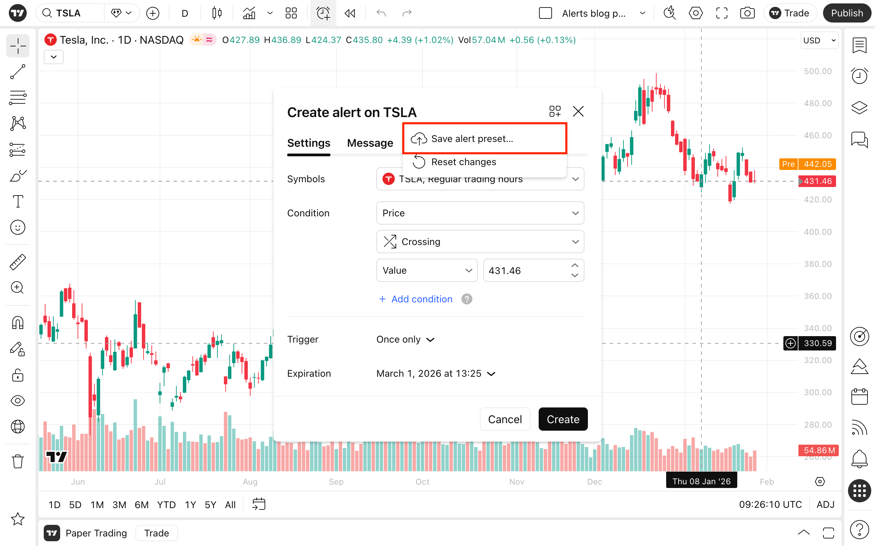Select the ruler measure tool
The image size is (875, 546).
17,262
